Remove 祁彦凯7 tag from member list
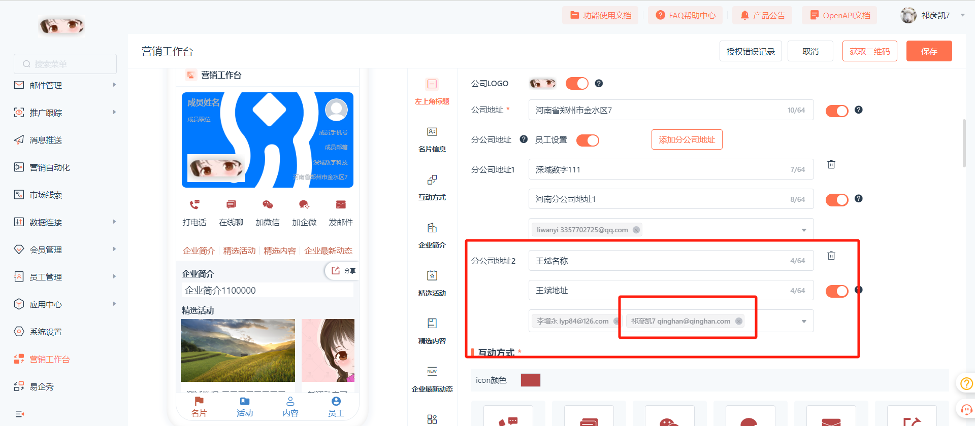The height and width of the screenshot is (426, 975). (739, 321)
